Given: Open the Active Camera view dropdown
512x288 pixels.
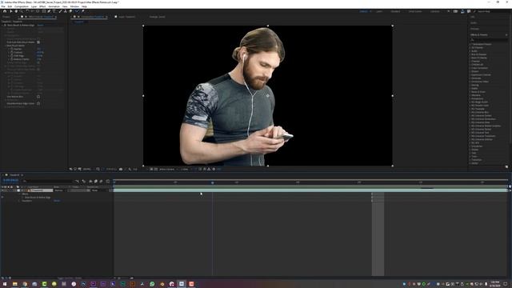Looking at the screenshot, I should pos(169,169).
